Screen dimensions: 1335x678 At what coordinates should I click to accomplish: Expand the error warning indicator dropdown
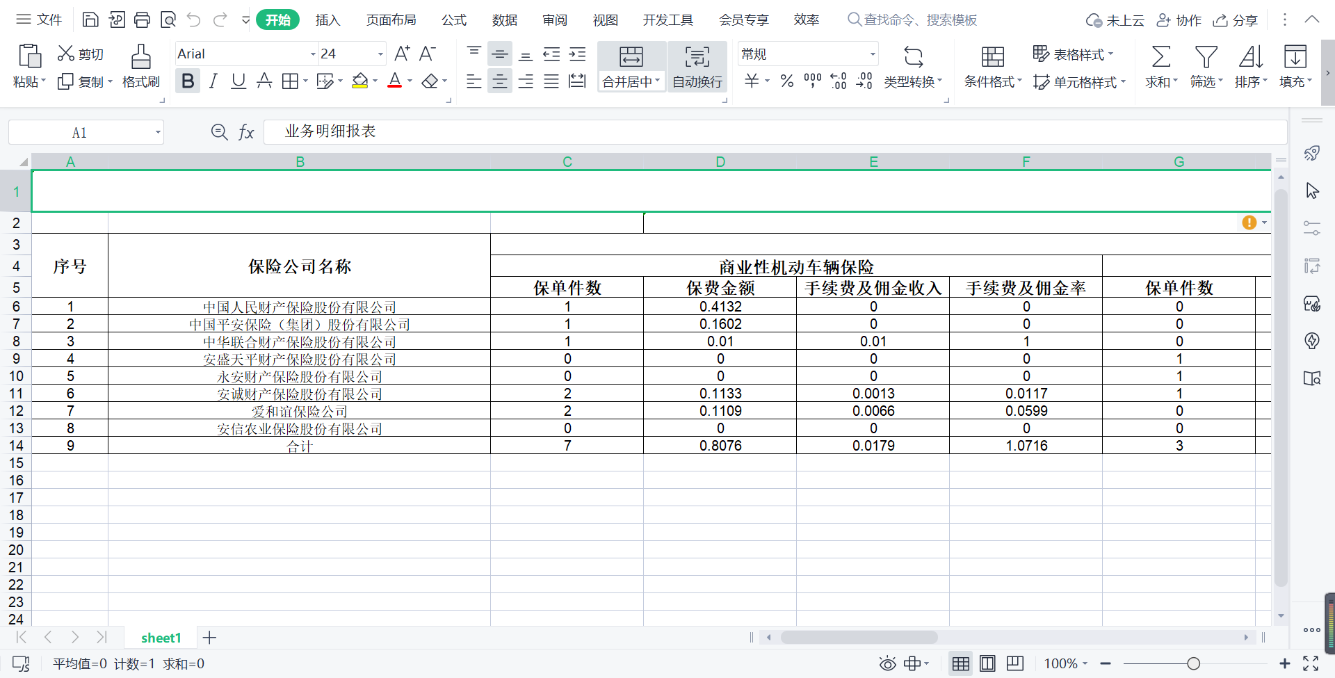pyautogui.click(x=1264, y=223)
